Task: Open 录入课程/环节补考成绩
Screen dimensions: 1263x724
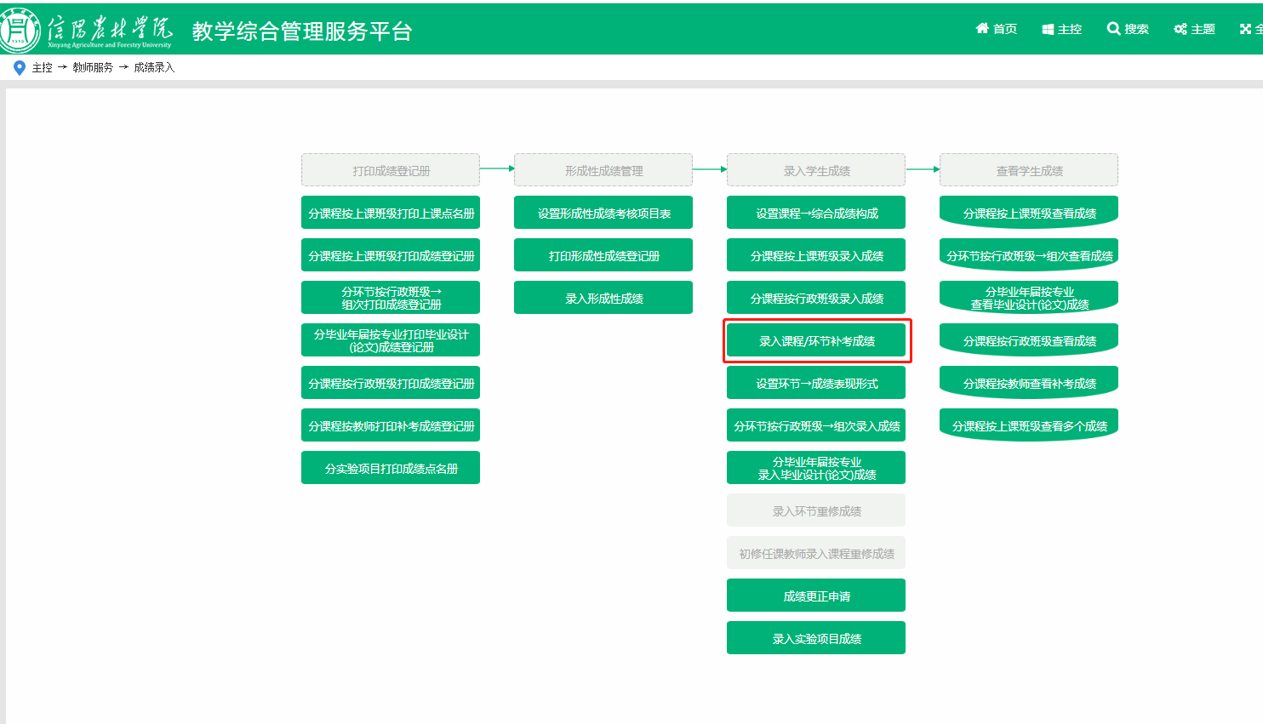Action: pyautogui.click(x=816, y=341)
